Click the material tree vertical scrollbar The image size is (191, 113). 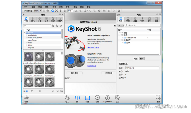coord(62,34)
